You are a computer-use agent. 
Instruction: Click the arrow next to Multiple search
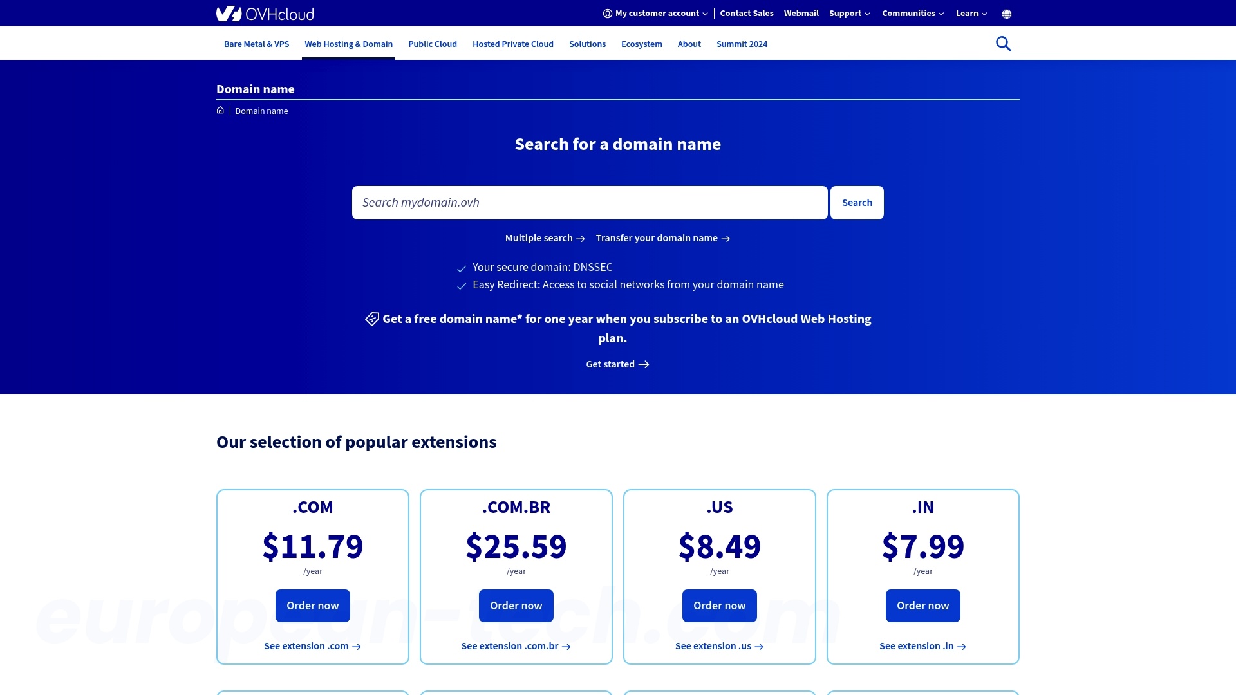tap(581, 238)
